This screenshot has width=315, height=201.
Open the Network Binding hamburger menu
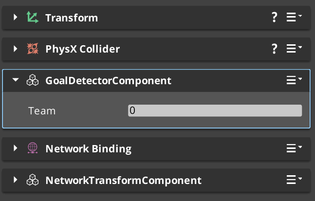pos(294,148)
